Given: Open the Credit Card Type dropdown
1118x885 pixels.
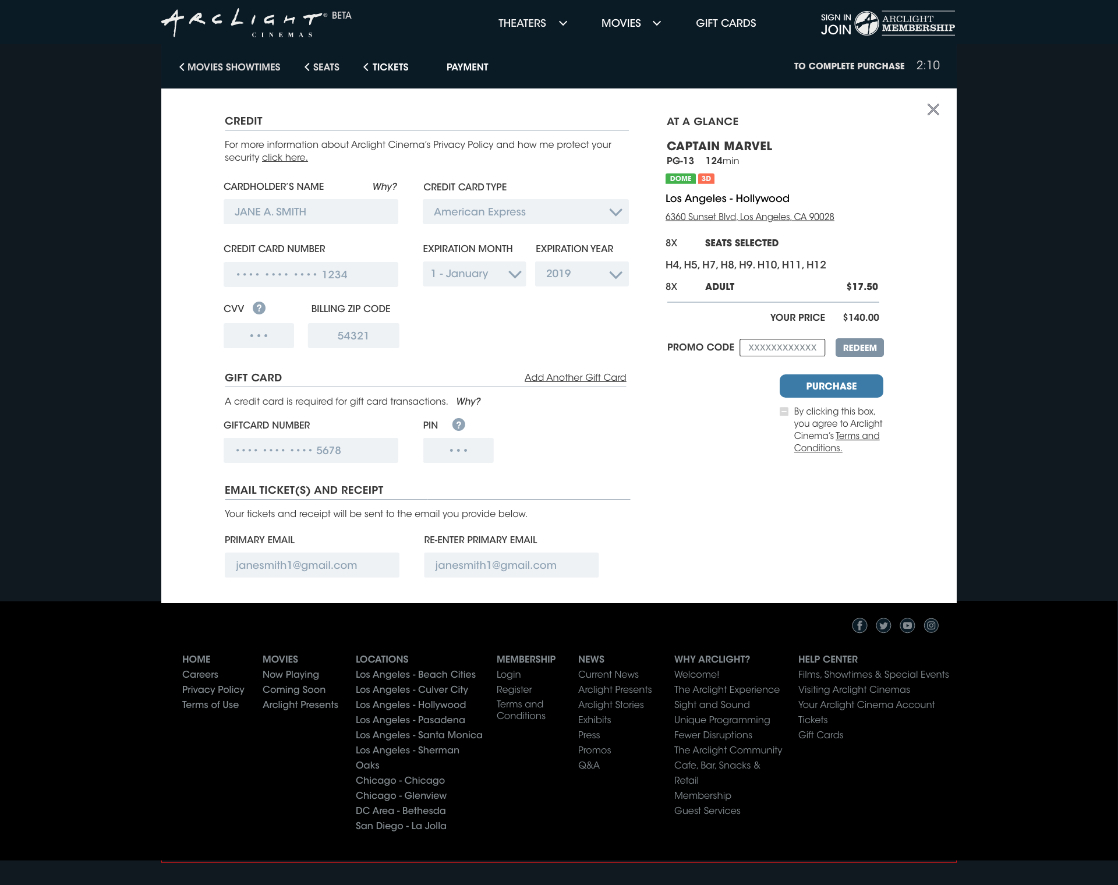Looking at the screenshot, I should pos(525,212).
